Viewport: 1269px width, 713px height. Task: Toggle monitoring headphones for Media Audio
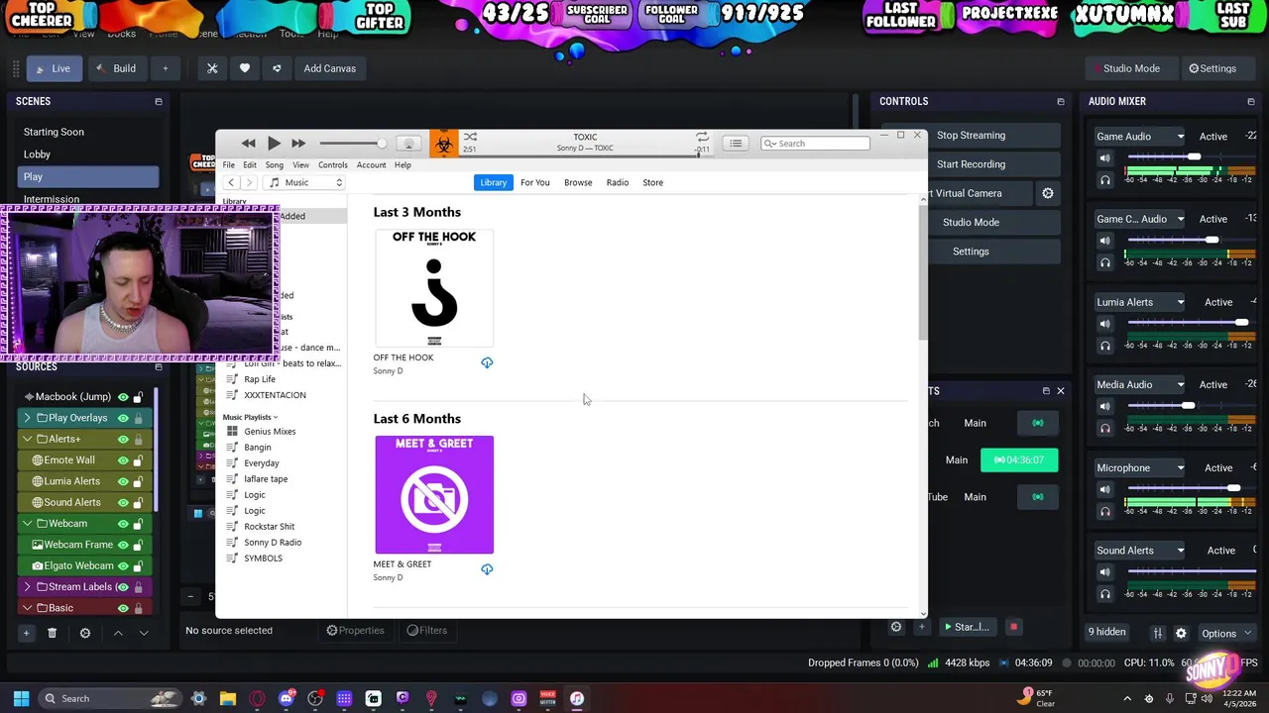(1104, 428)
